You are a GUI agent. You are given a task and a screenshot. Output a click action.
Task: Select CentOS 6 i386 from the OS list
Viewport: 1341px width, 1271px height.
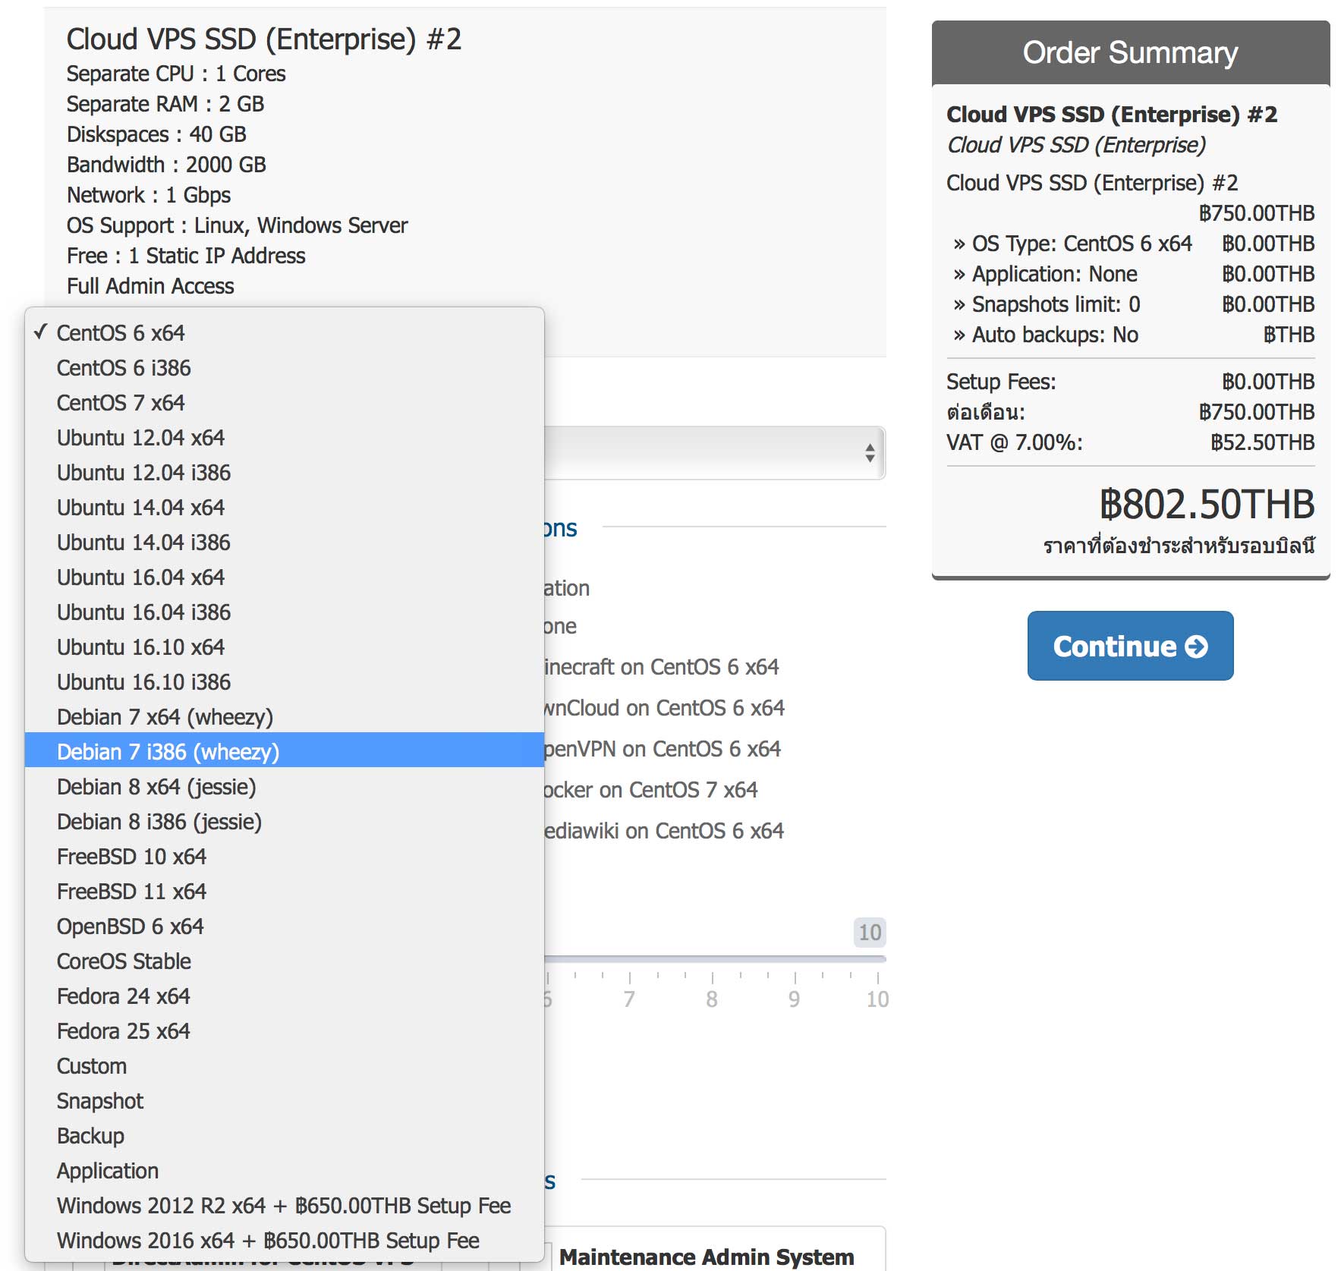pyautogui.click(x=124, y=368)
